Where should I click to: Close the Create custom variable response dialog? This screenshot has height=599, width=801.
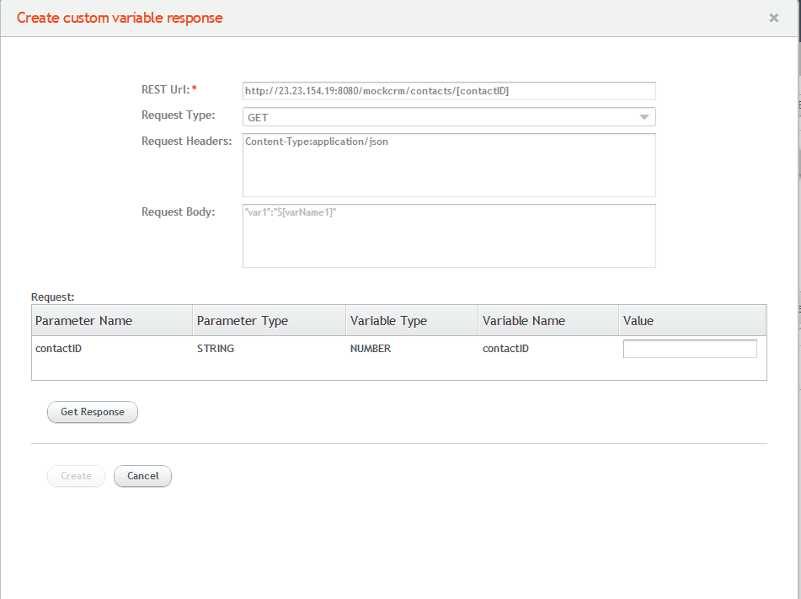pyautogui.click(x=773, y=18)
